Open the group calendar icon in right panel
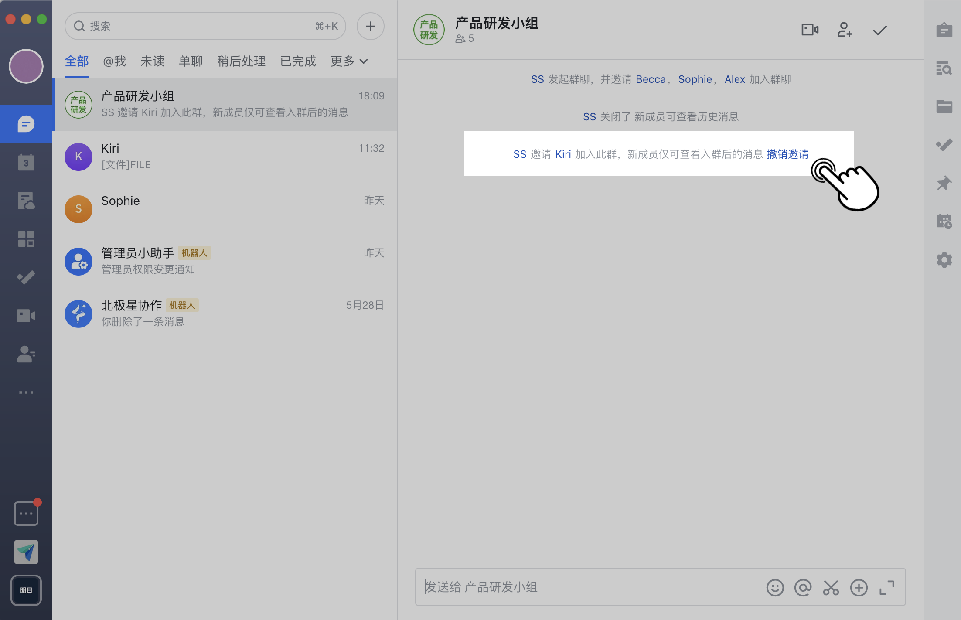Screen dimensions: 961x620 (944, 221)
